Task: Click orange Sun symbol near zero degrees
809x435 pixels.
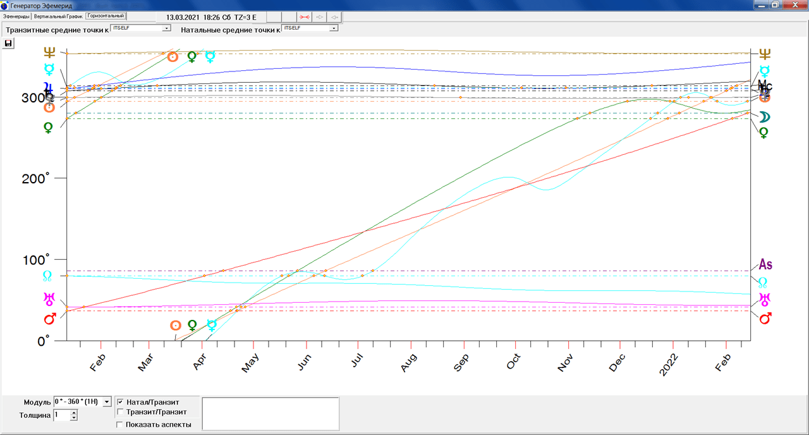Action: [x=176, y=325]
